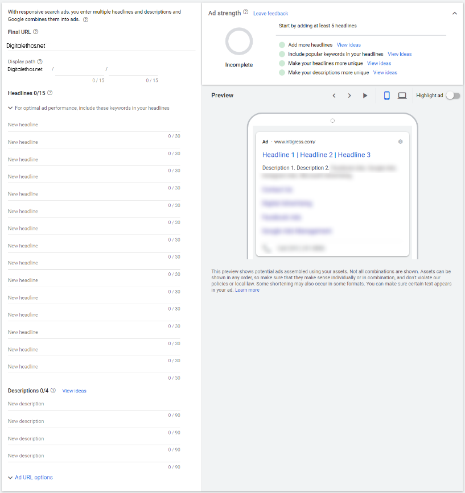Viewport: 465px width, 493px height.
Task: Open View ideas next to Descriptions
Action: click(x=73, y=391)
